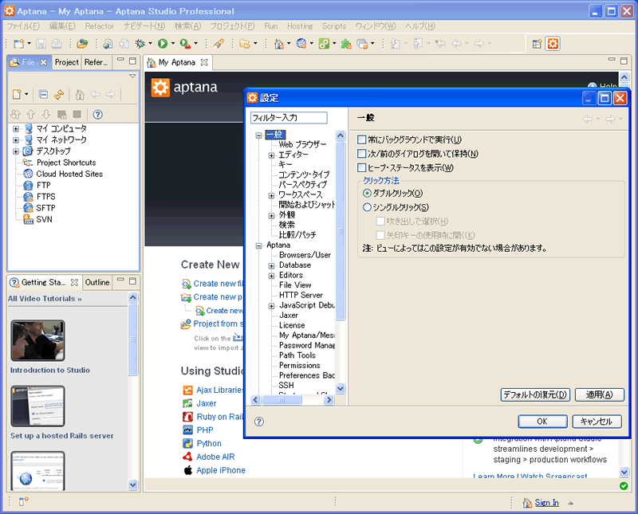Collapse the 一般 tree node
Image resolution: width=638 pixels, height=514 pixels.
(258, 135)
